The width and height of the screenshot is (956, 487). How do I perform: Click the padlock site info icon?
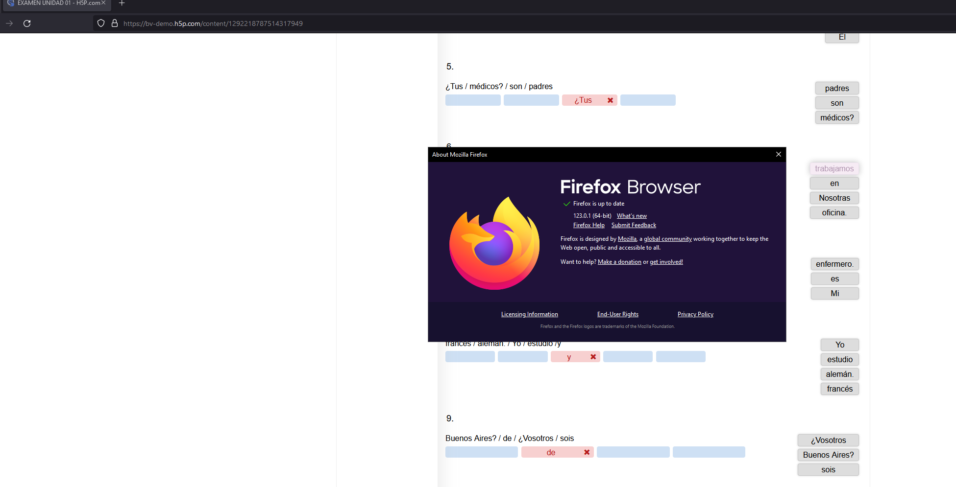click(x=115, y=23)
